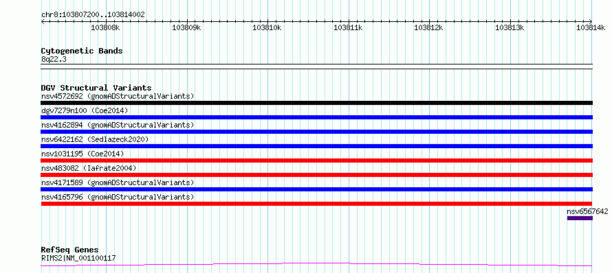This screenshot has height=273, width=612.
Task: Click the RIMS2|NM_001100117 gene label
Action: coord(78,258)
